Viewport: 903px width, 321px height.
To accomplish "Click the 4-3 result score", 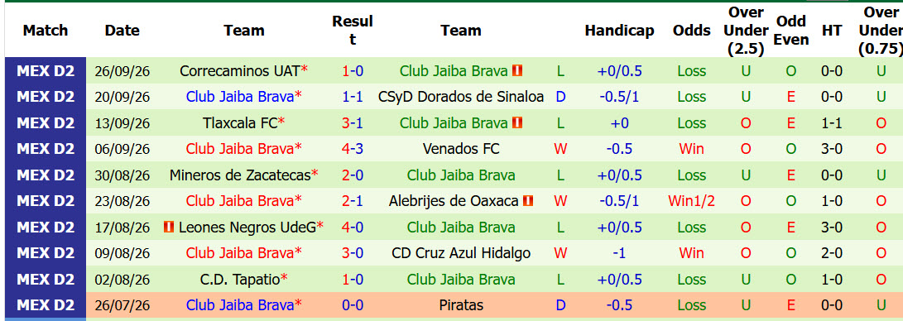I will (x=353, y=149).
